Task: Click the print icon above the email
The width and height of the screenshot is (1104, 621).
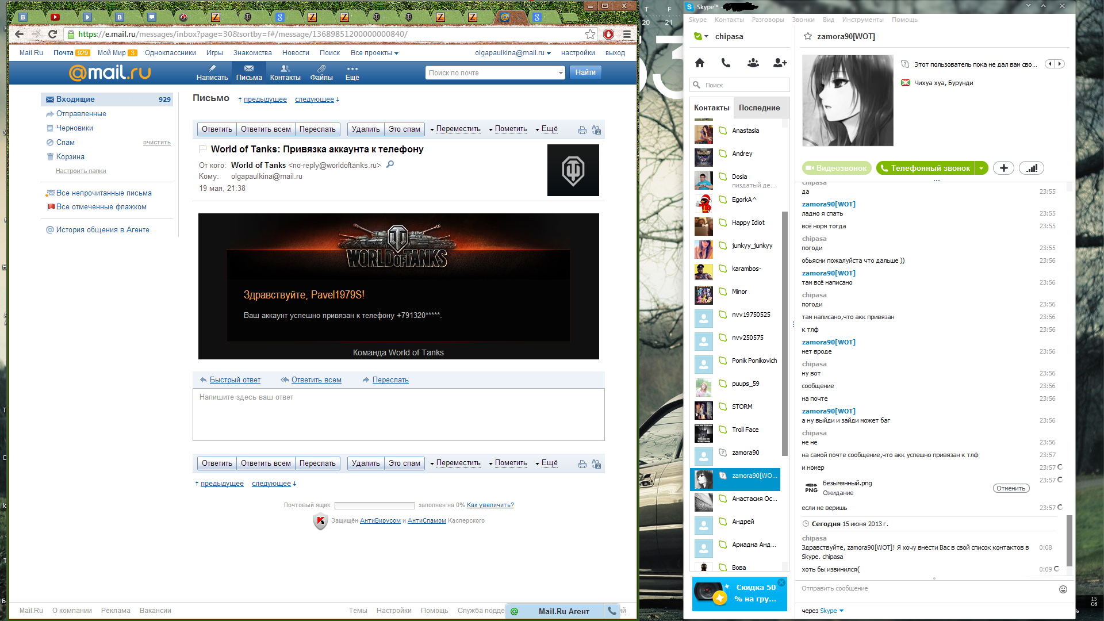Action: [582, 130]
